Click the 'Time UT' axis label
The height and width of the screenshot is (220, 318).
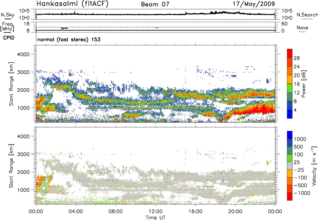[x=155, y=218]
